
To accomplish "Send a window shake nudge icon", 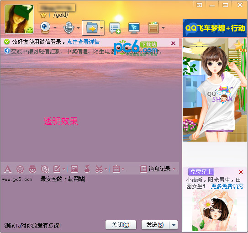I will [45, 169].
